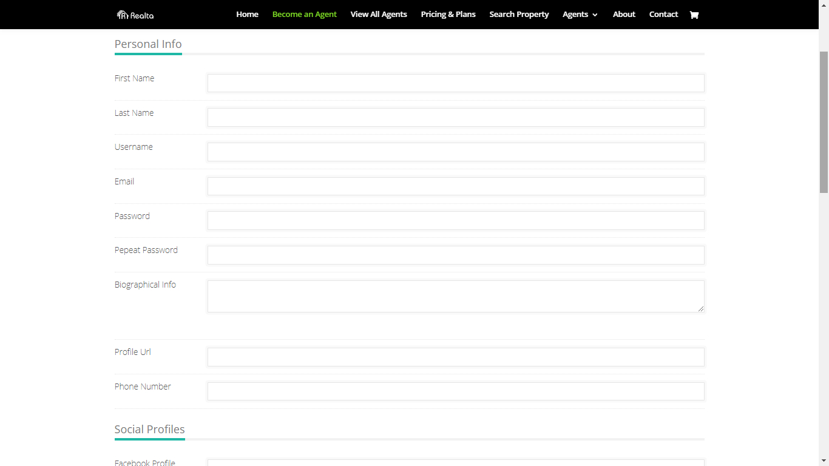Click inside the Biographical Info textarea

pyautogui.click(x=455, y=296)
